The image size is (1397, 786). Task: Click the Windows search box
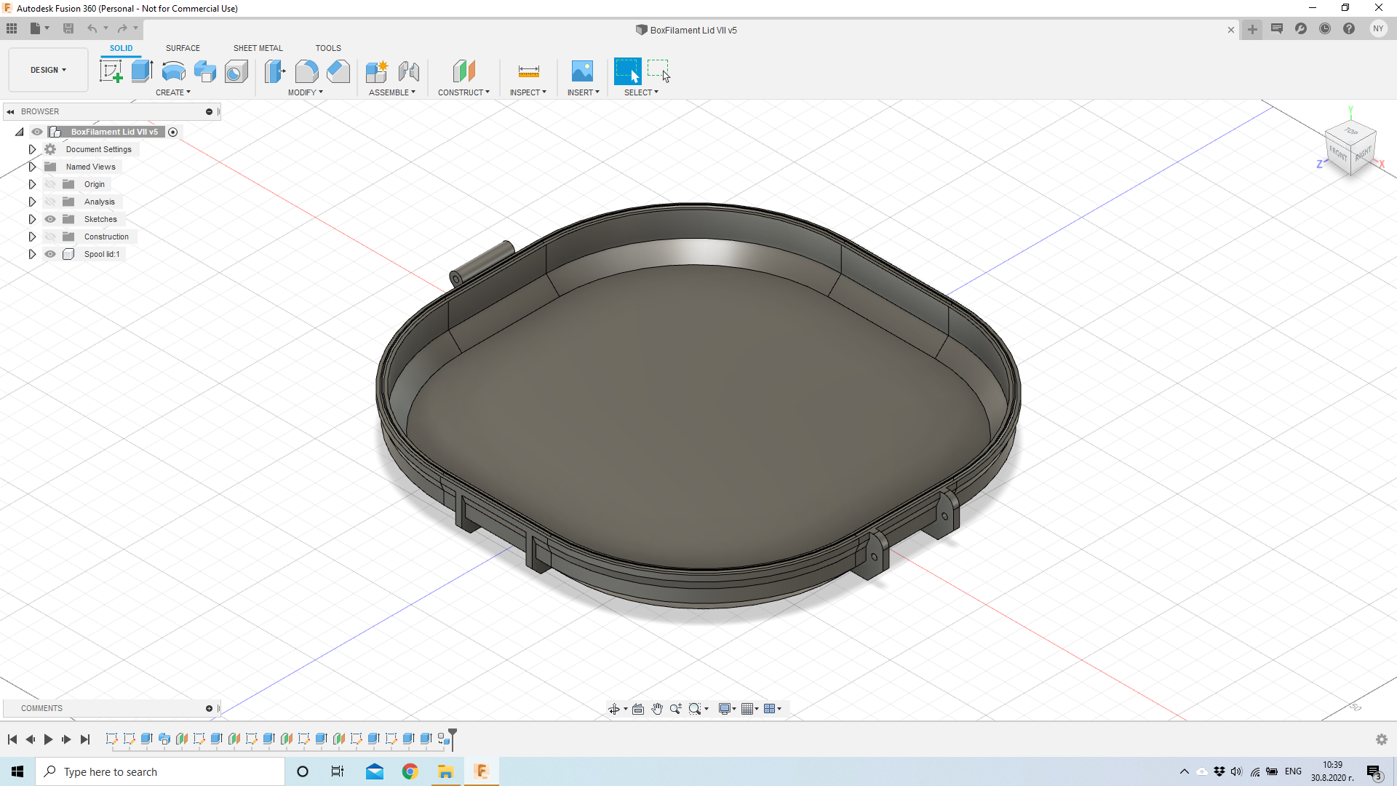point(160,771)
